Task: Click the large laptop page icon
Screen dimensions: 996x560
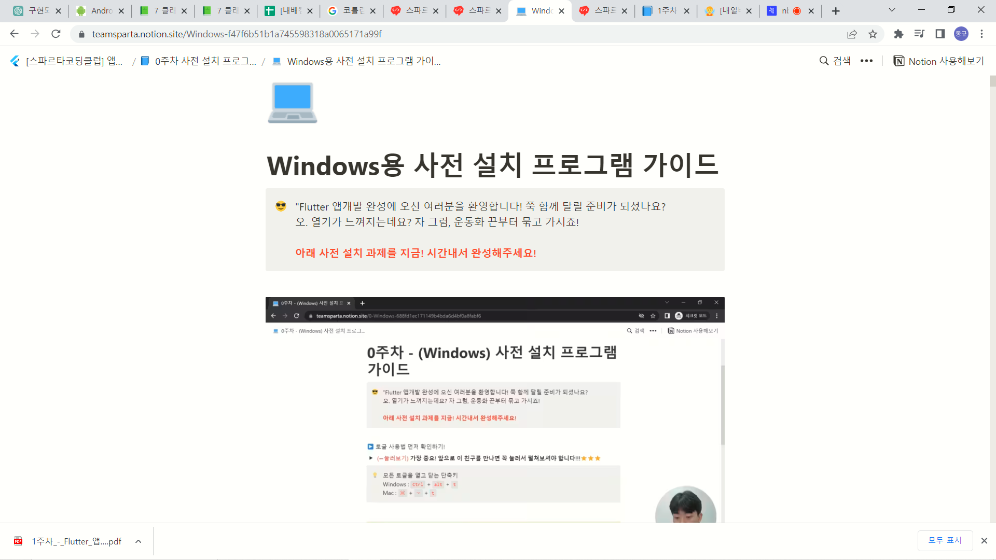Action: point(293,103)
